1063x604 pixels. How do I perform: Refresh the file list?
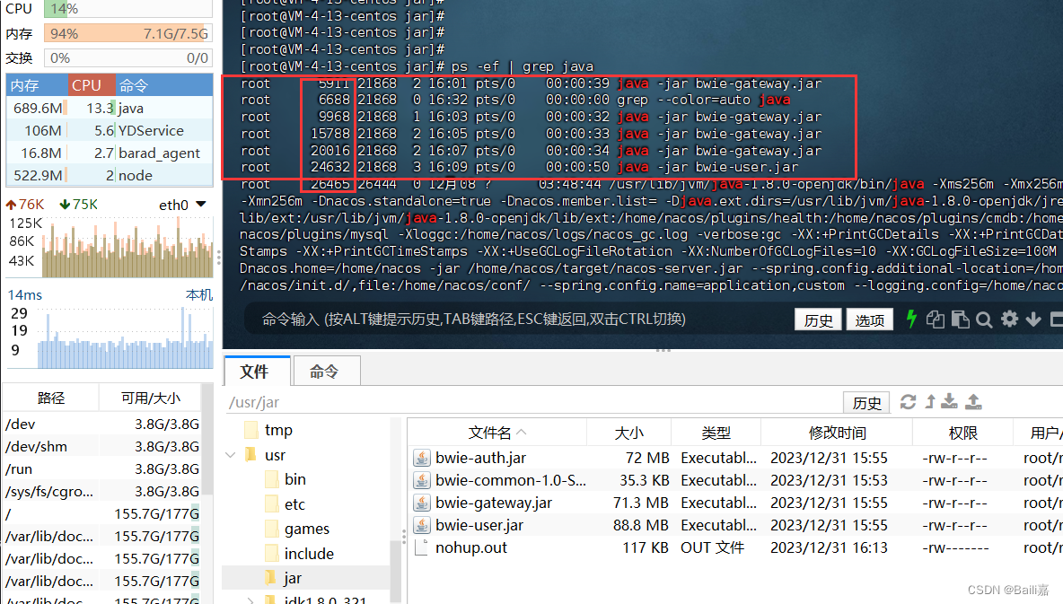[908, 401]
